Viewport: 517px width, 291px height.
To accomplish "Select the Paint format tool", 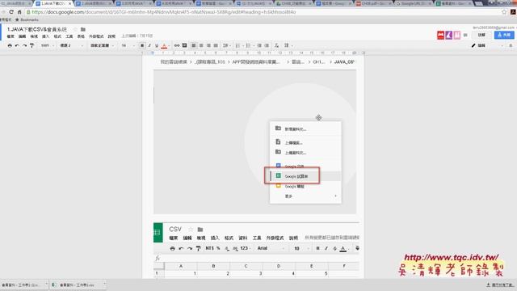I will pos(32,45).
